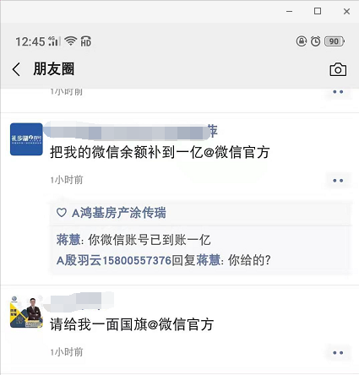Open the blue 礼步湖 profile avatar

pos(26,139)
